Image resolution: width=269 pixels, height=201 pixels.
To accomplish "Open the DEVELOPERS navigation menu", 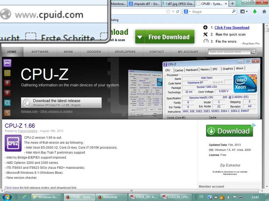I will point(125,52).
